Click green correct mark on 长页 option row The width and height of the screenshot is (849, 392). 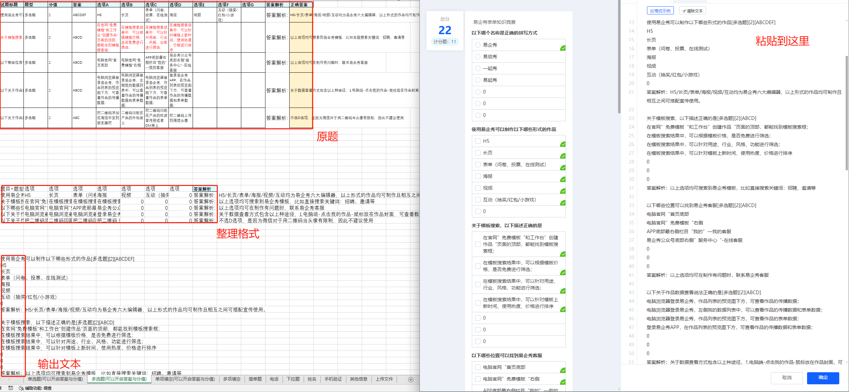click(563, 156)
